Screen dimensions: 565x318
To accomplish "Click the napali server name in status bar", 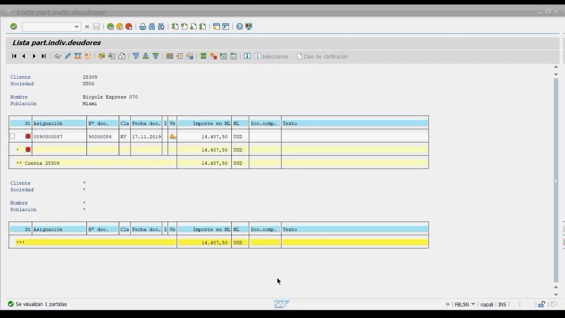I will coord(487,304).
